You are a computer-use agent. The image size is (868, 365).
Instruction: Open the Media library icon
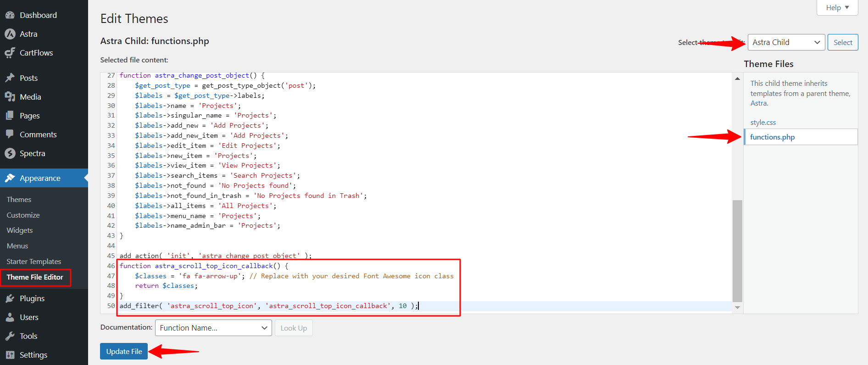10,97
